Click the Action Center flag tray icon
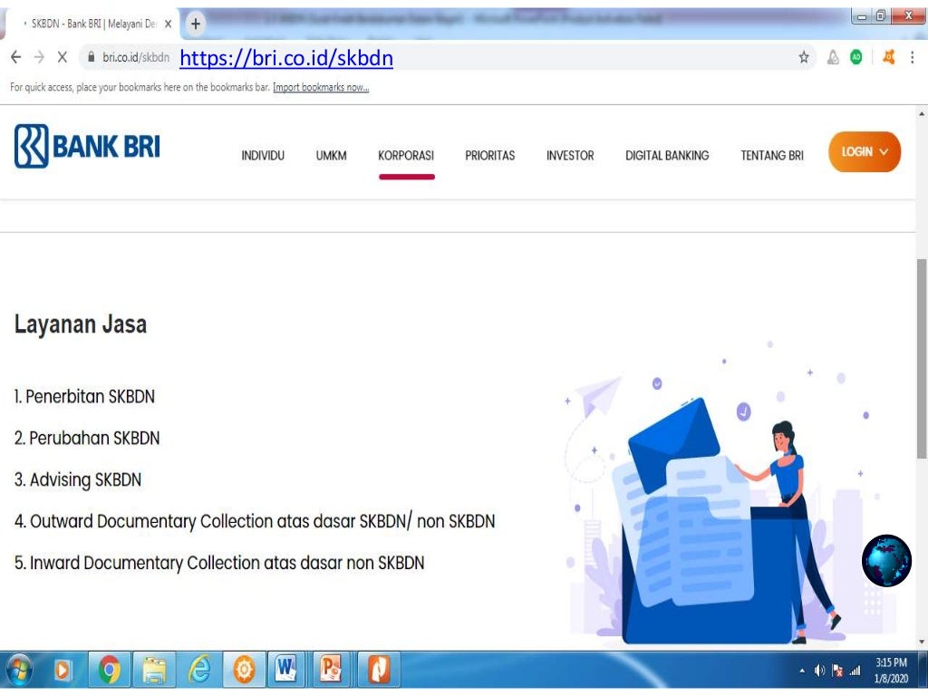 pyautogui.click(x=836, y=671)
